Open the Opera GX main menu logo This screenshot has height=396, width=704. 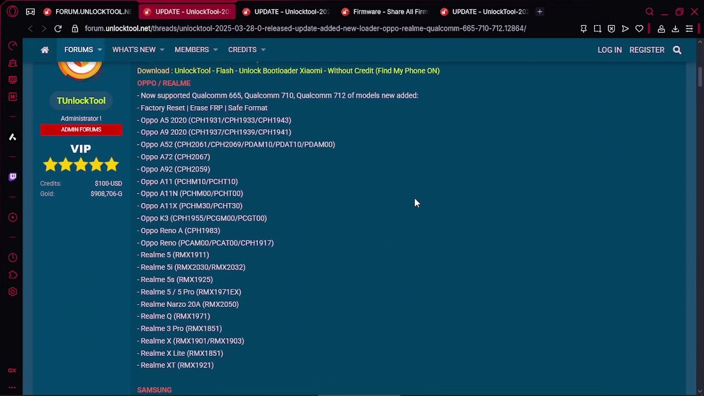[12, 11]
